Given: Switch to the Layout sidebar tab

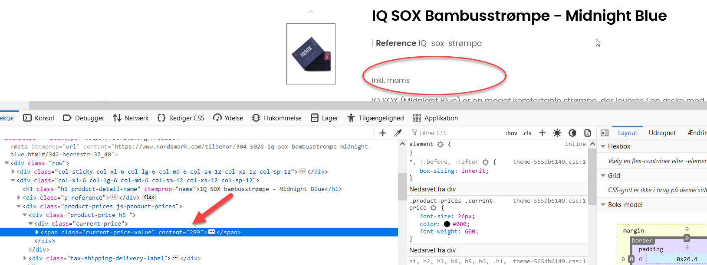Looking at the screenshot, I should pos(628,133).
